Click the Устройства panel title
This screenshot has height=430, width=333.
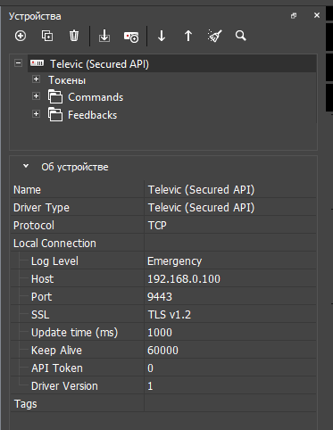pyautogui.click(x=35, y=16)
